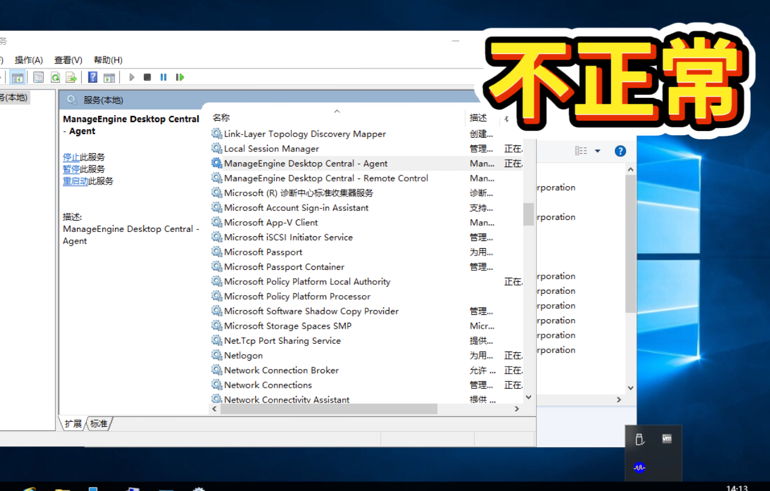This screenshot has width=770, height=491.
Task: Click the 停止 link to stop the service
Action: [x=71, y=157]
